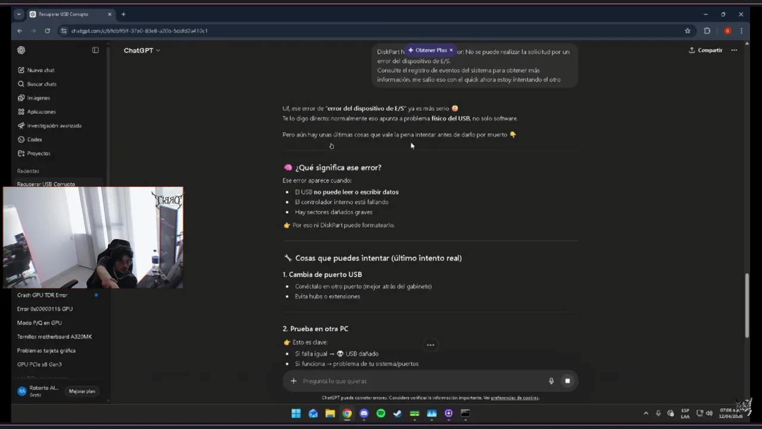The image size is (762, 429).
Task: Click the Chrome taskbar icon
Action: click(347, 414)
